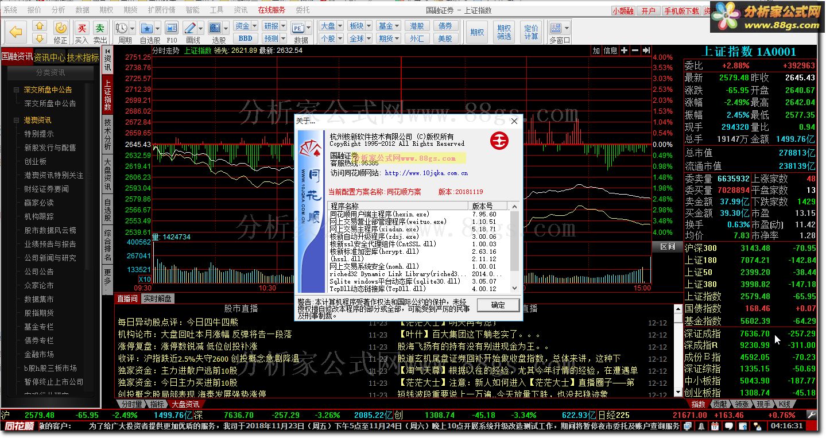Switch to 大盘资讯 tab at bottom

tap(185, 405)
